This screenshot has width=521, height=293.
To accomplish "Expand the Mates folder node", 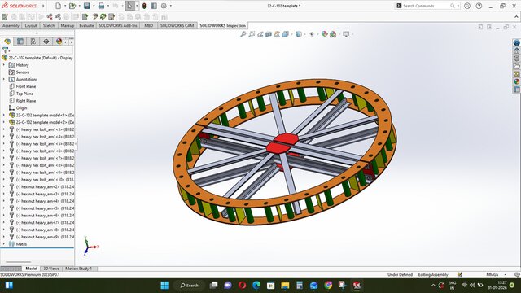I will pyautogui.click(x=4, y=244).
